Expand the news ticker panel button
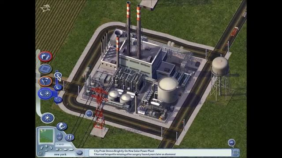 236,153
